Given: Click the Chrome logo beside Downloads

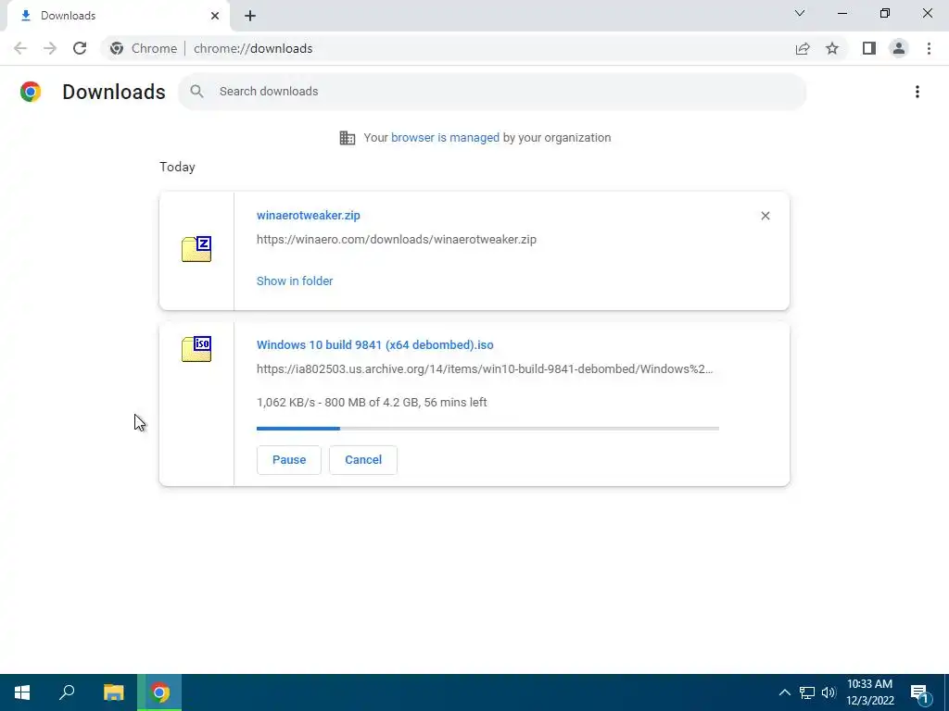Looking at the screenshot, I should coord(31,92).
